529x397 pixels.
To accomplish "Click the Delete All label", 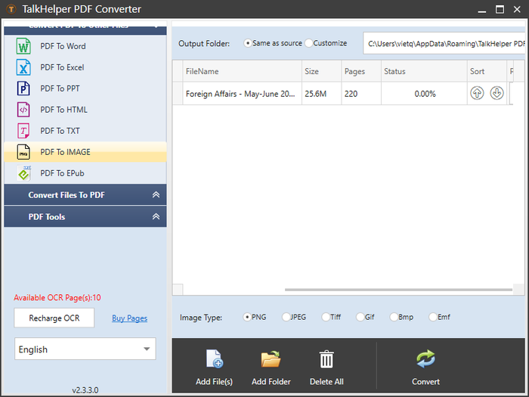I will [326, 381].
